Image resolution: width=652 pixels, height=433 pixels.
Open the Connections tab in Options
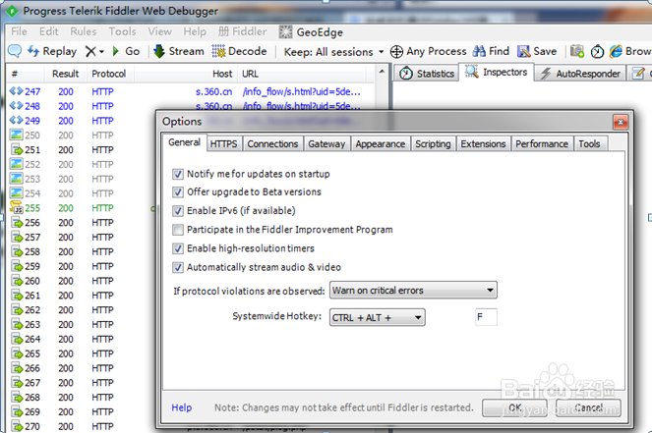(272, 144)
